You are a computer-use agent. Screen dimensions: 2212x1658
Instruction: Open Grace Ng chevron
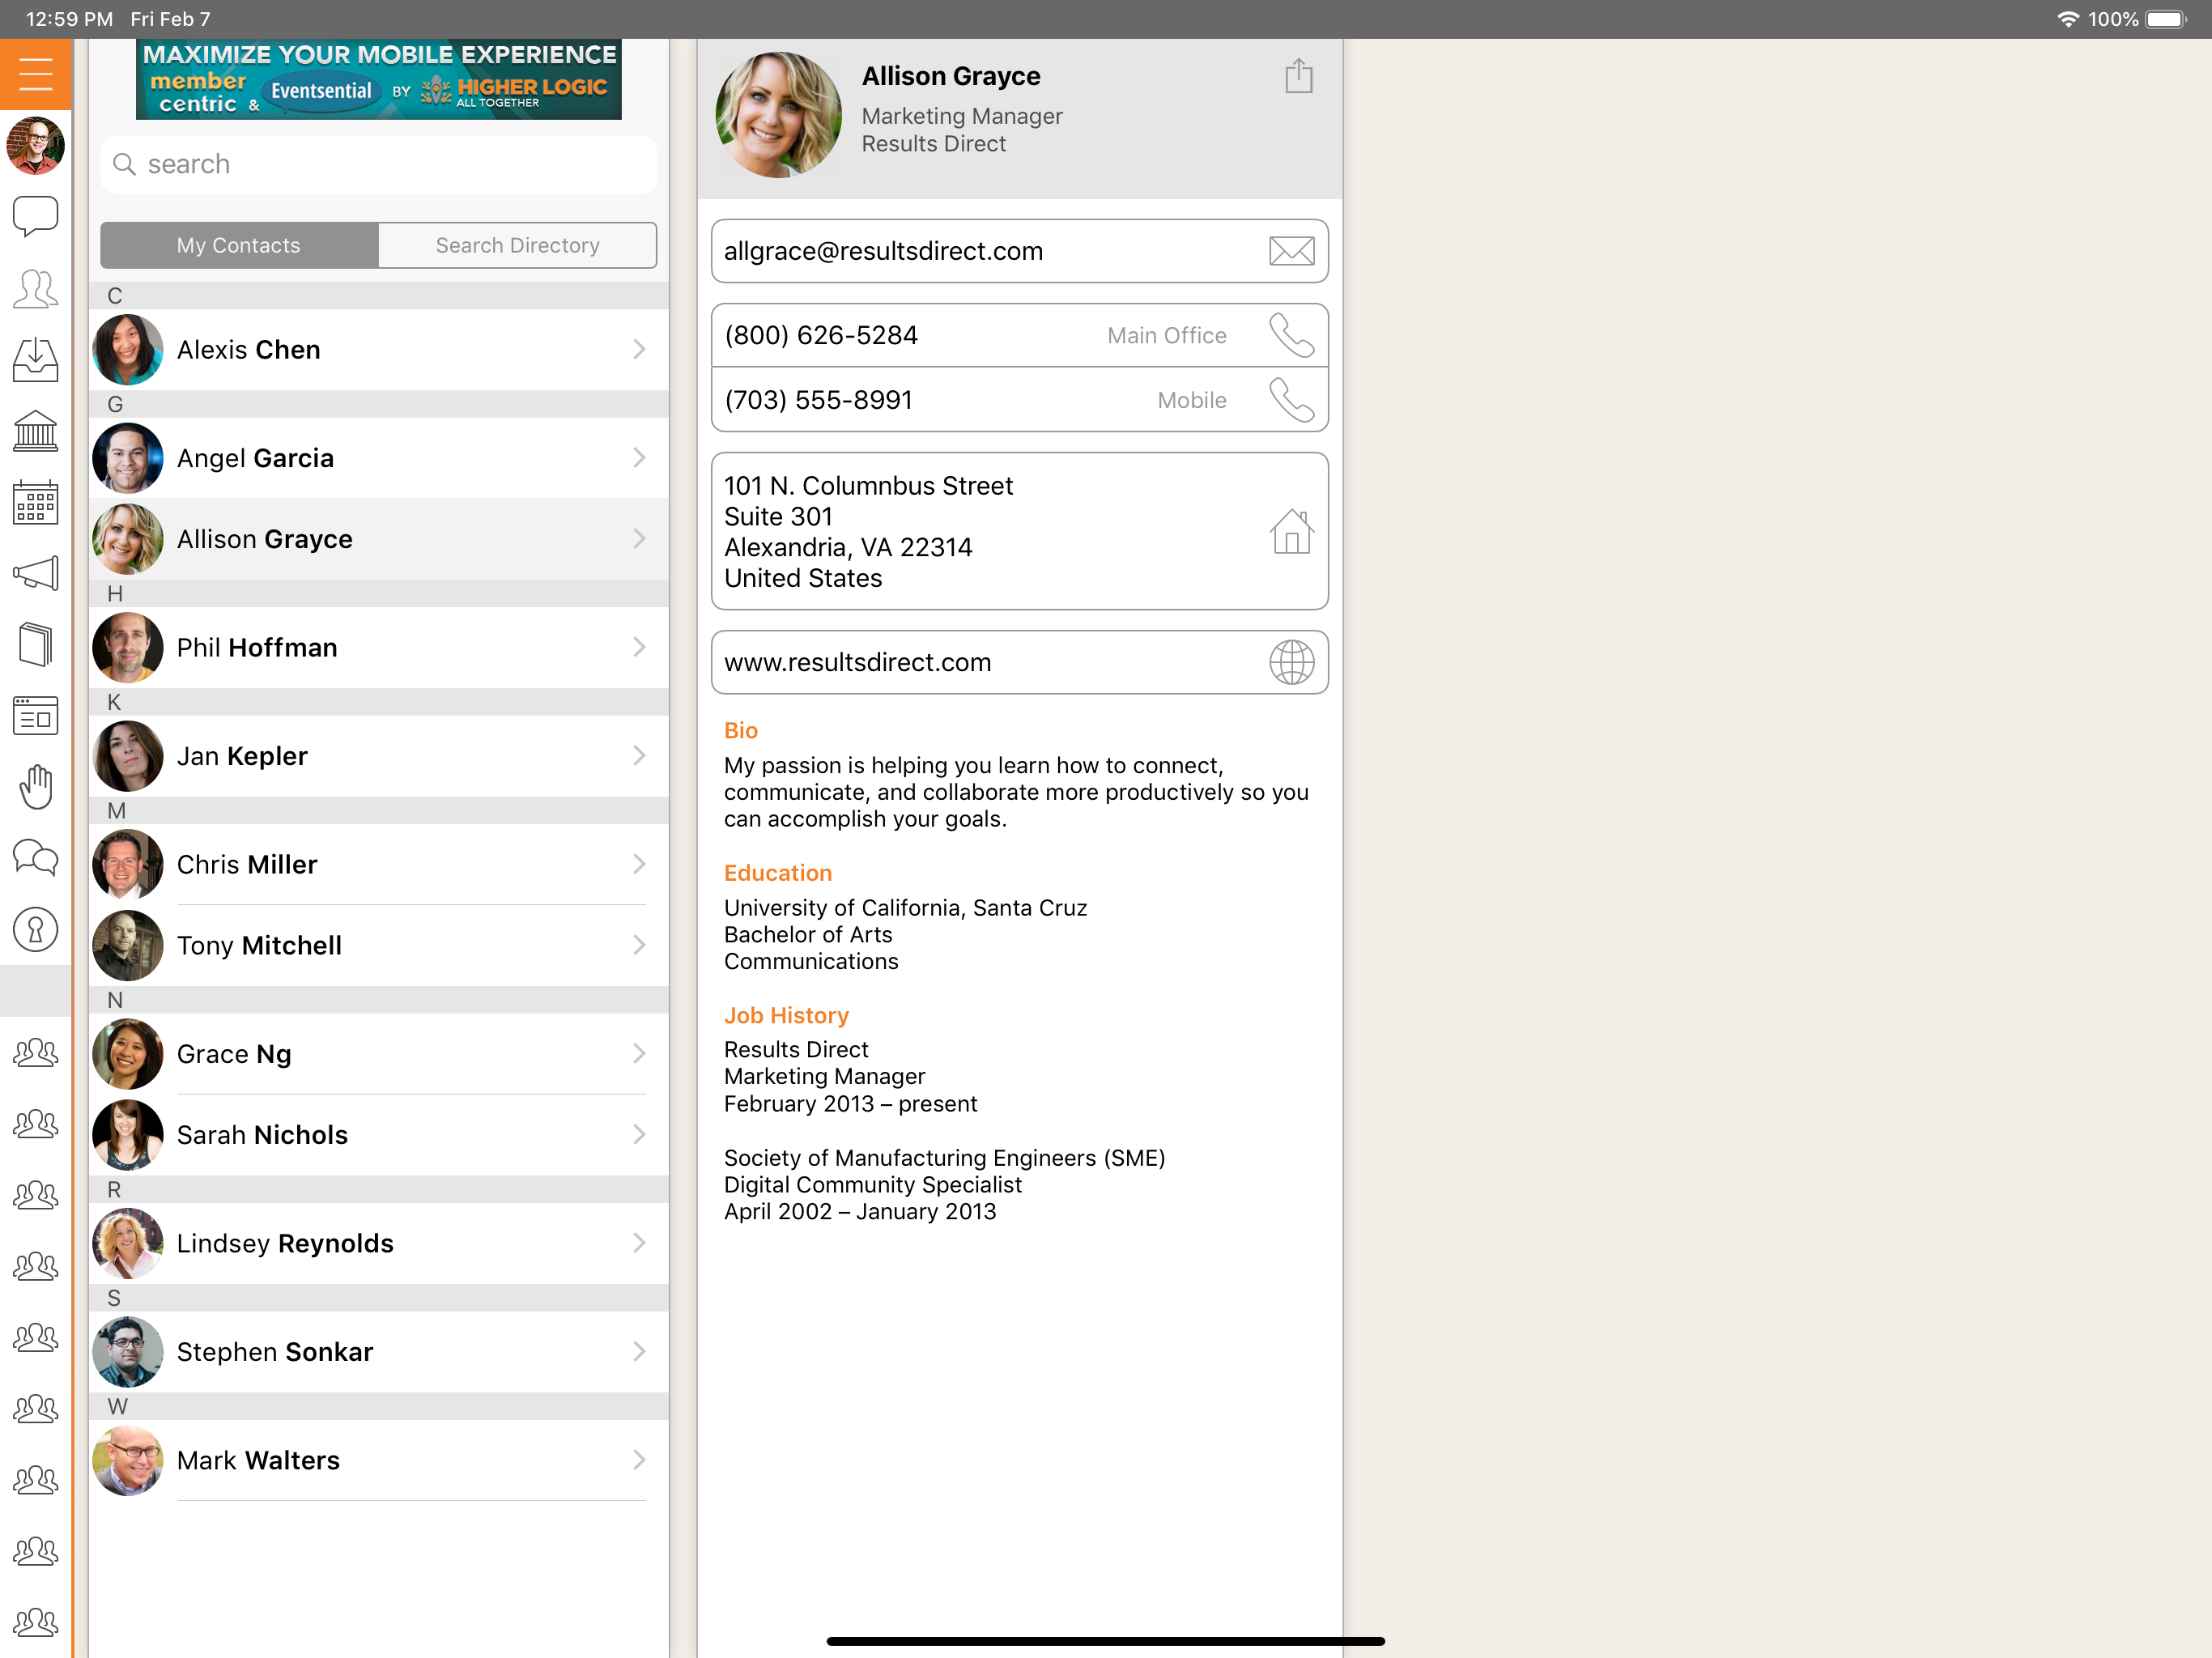point(639,1054)
